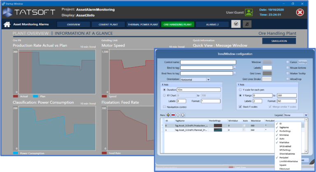Add a new pen with plus icon
The width and height of the screenshot is (316, 172).
pos(168,115)
